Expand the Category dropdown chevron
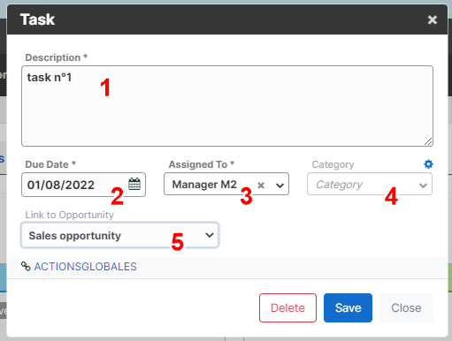 coord(423,186)
